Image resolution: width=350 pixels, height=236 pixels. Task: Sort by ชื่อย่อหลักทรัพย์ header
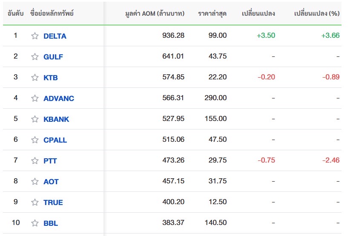tap(52, 13)
